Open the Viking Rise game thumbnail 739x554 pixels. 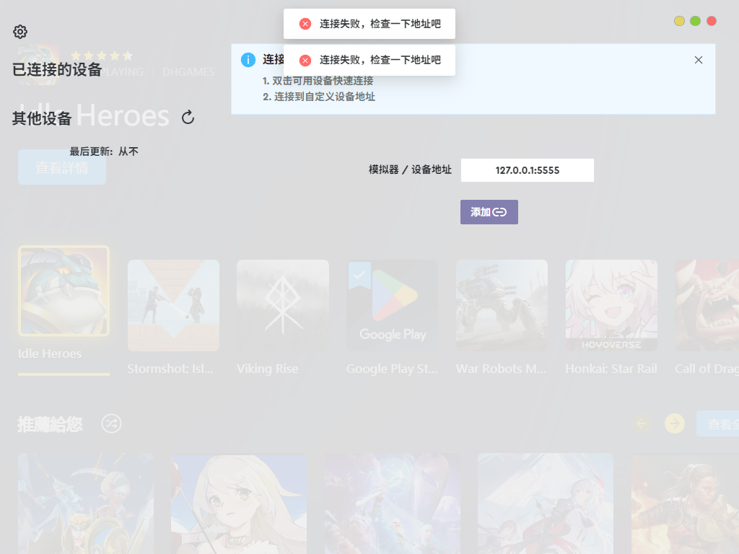tap(283, 305)
